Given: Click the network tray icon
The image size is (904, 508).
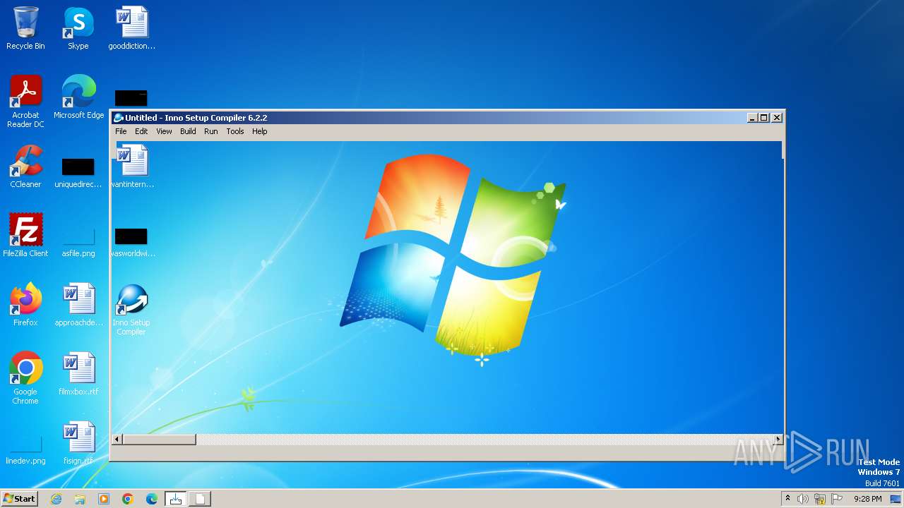Looking at the screenshot, I should click(x=820, y=499).
